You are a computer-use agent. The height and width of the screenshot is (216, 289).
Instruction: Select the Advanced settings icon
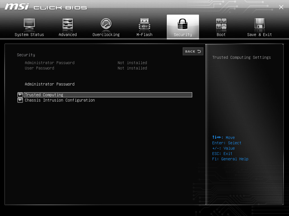pos(68,27)
